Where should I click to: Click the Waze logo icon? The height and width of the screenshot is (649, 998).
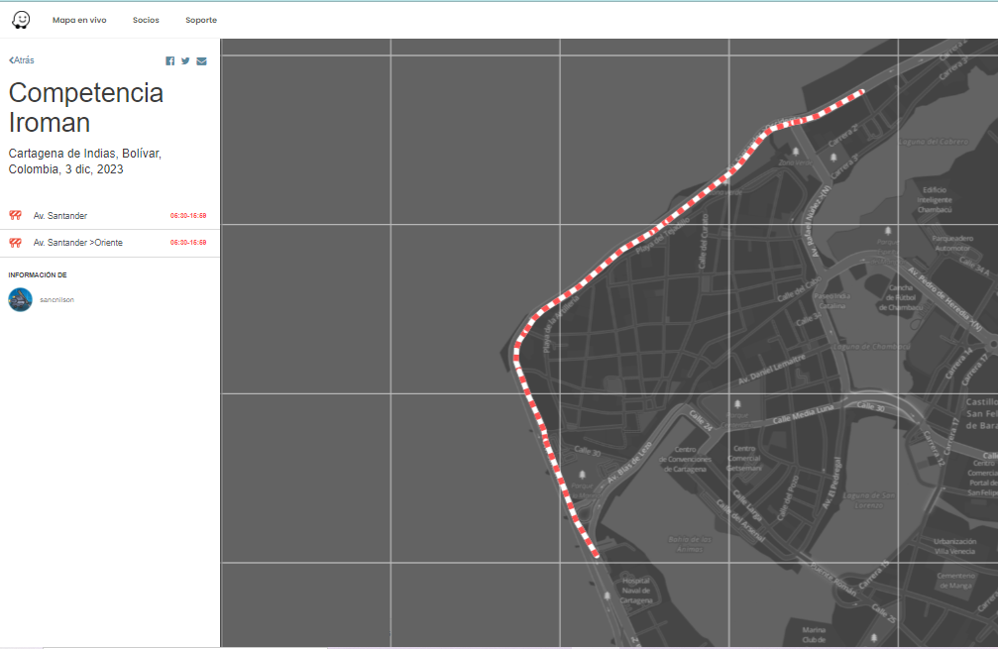tap(21, 20)
